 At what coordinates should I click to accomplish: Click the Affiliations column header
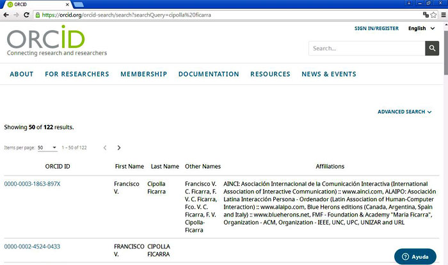tap(330, 167)
